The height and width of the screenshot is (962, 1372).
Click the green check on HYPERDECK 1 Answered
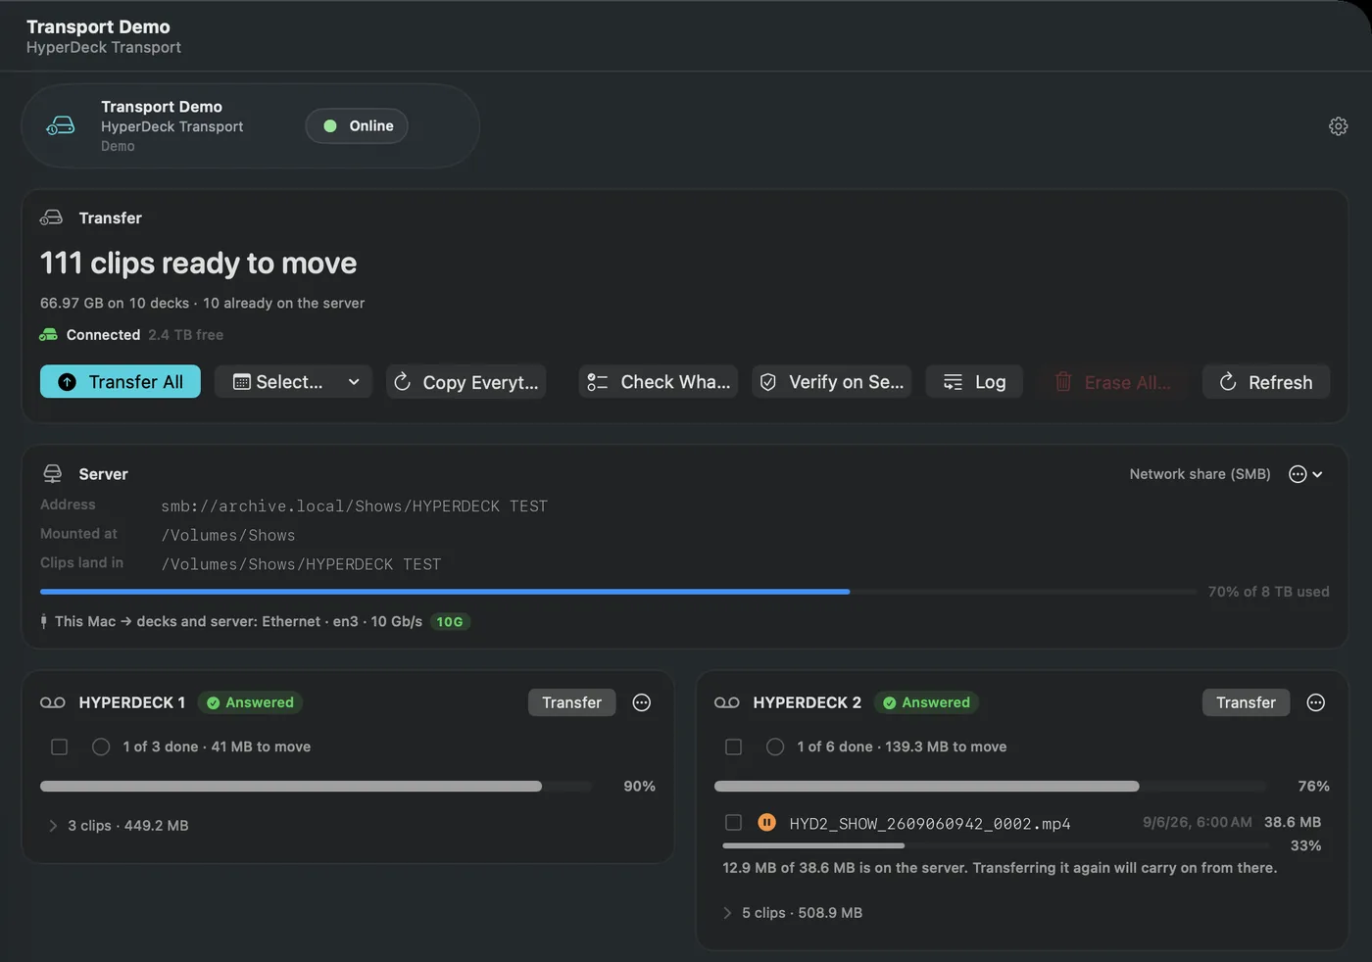pyautogui.click(x=213, y=702)
